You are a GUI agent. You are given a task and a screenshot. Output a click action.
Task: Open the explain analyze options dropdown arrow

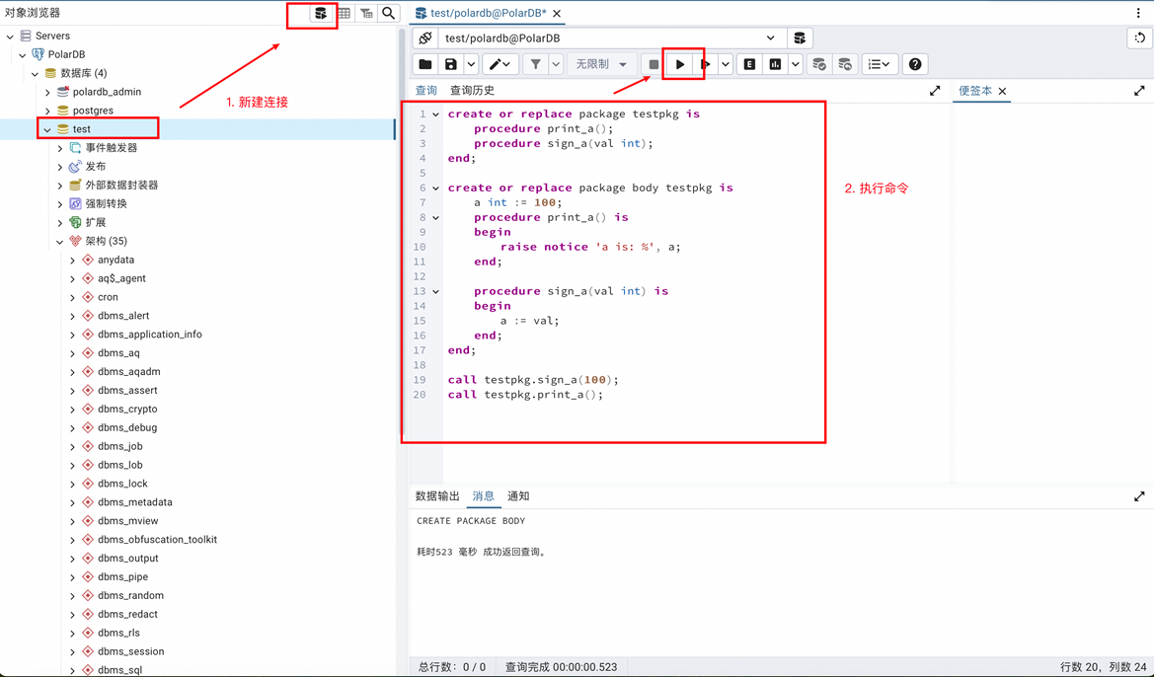point(795,64)
